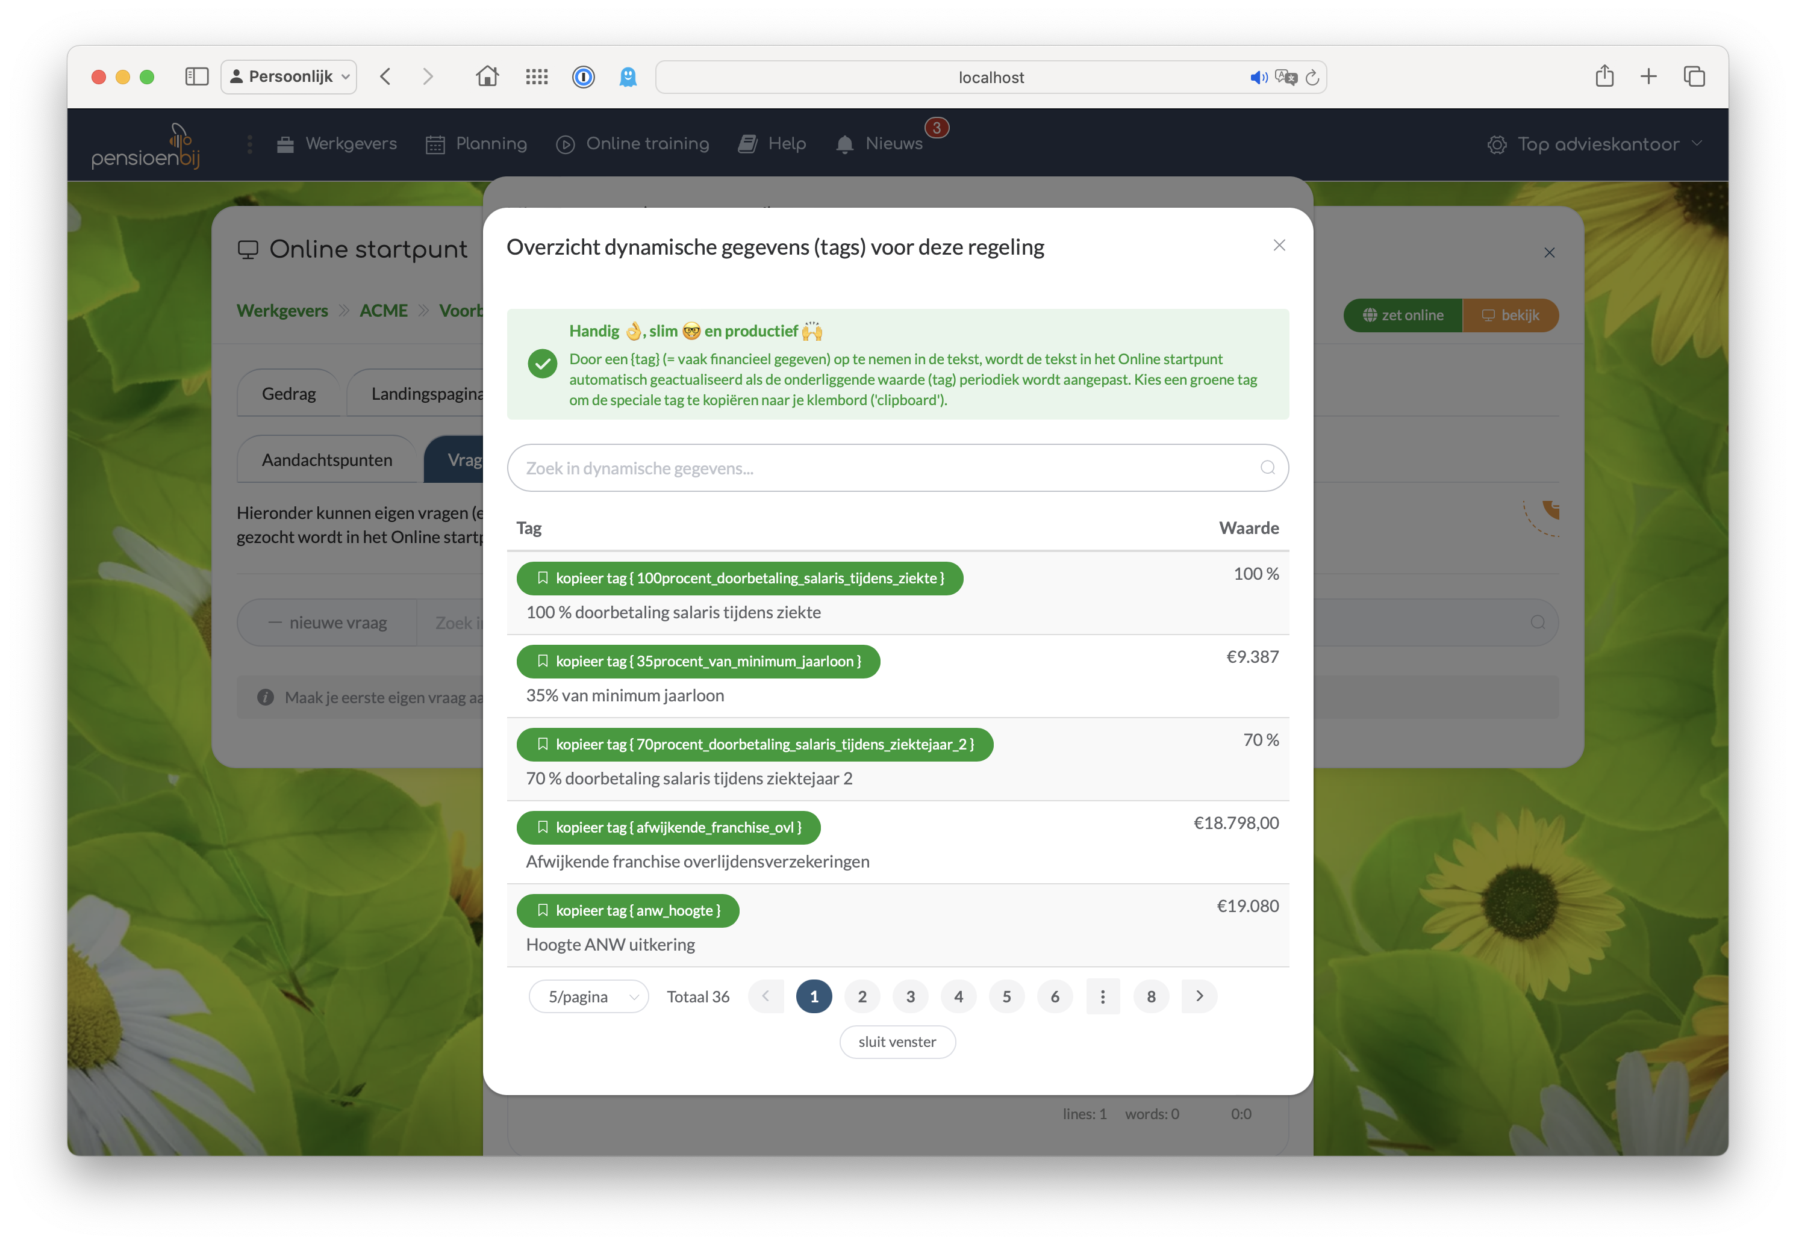Switch to the Gedrag tab
Viewport: 1796px width, 1245px height.
288,394
